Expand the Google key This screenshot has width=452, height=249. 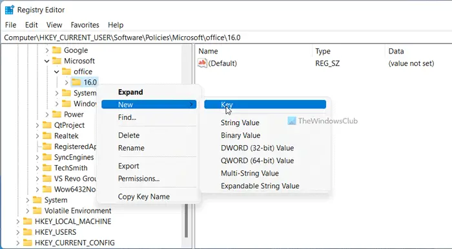click(47, 50)
